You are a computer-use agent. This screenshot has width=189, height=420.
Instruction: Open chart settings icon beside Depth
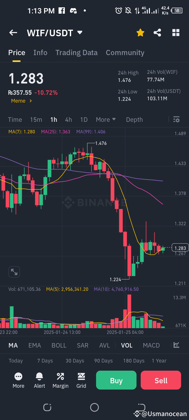[x=176, y=119]
